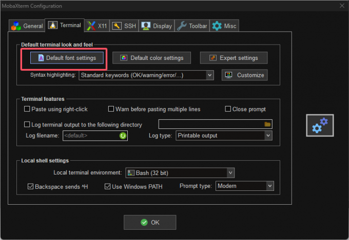Open Default color settings
Screen dimensions: 349x240
(151, 58)
